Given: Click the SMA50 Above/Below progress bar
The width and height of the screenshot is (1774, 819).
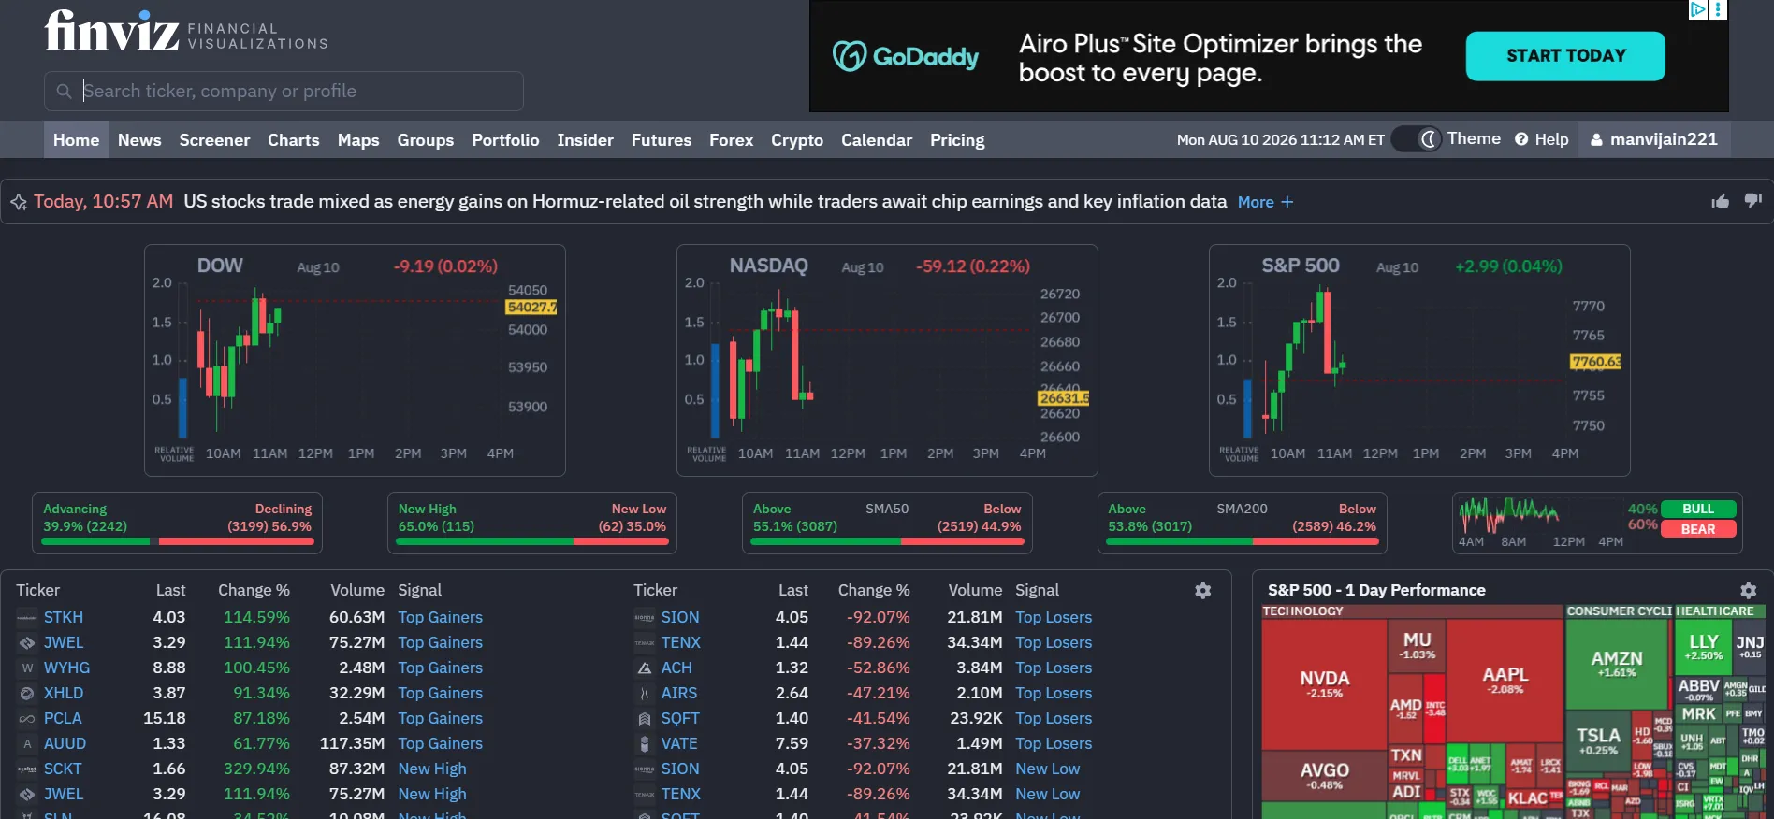Looking at the screenshot, I should (887, 541).
